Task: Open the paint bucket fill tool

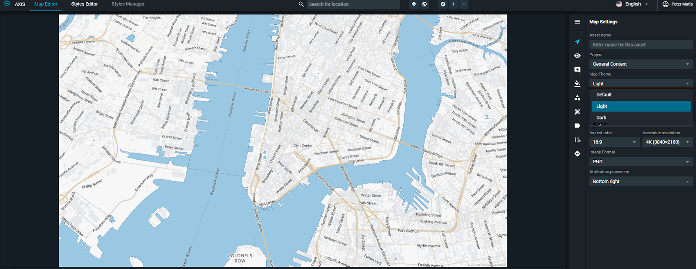Action: 577,83
